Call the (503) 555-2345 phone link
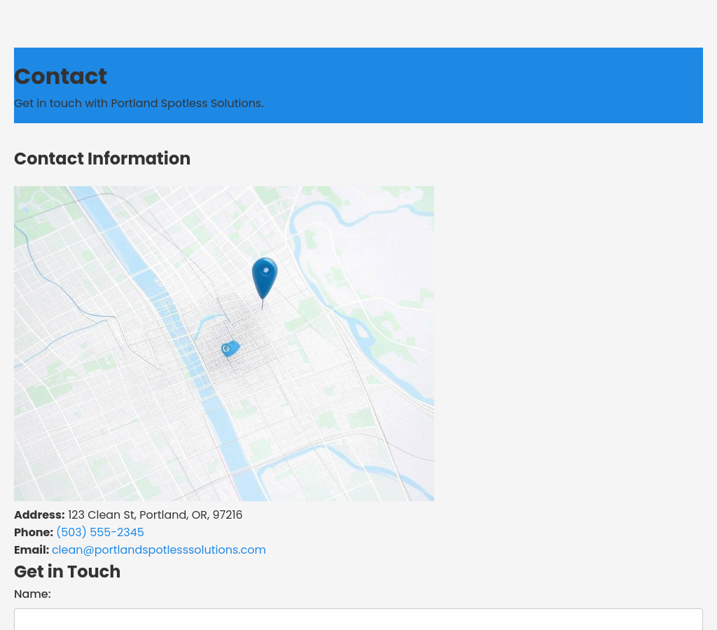This screenshot has width=717, height=630. (99, 533)
